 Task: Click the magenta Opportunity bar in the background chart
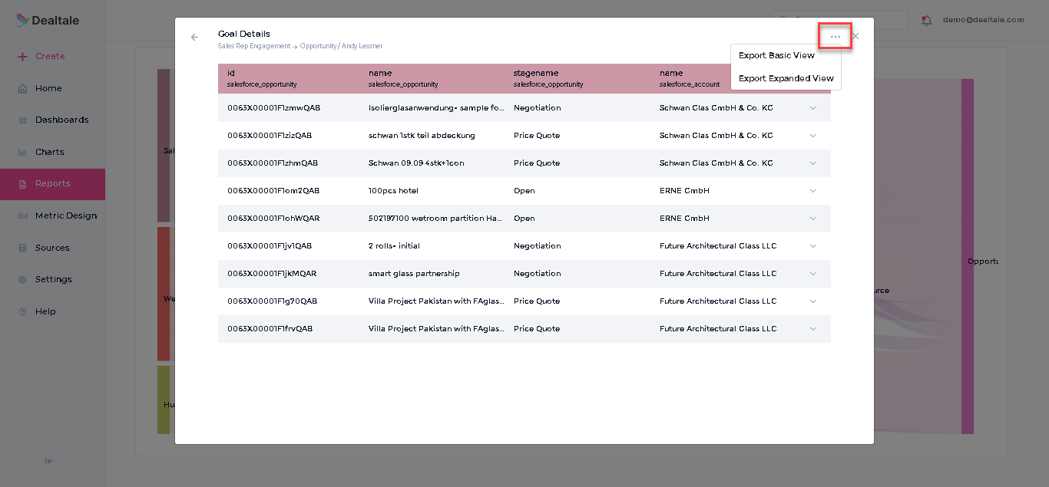[967, 256]
